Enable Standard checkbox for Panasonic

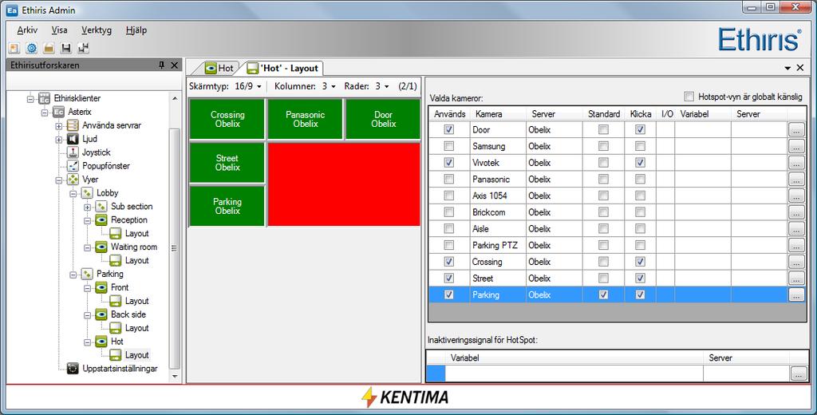(x=603, y=180)
